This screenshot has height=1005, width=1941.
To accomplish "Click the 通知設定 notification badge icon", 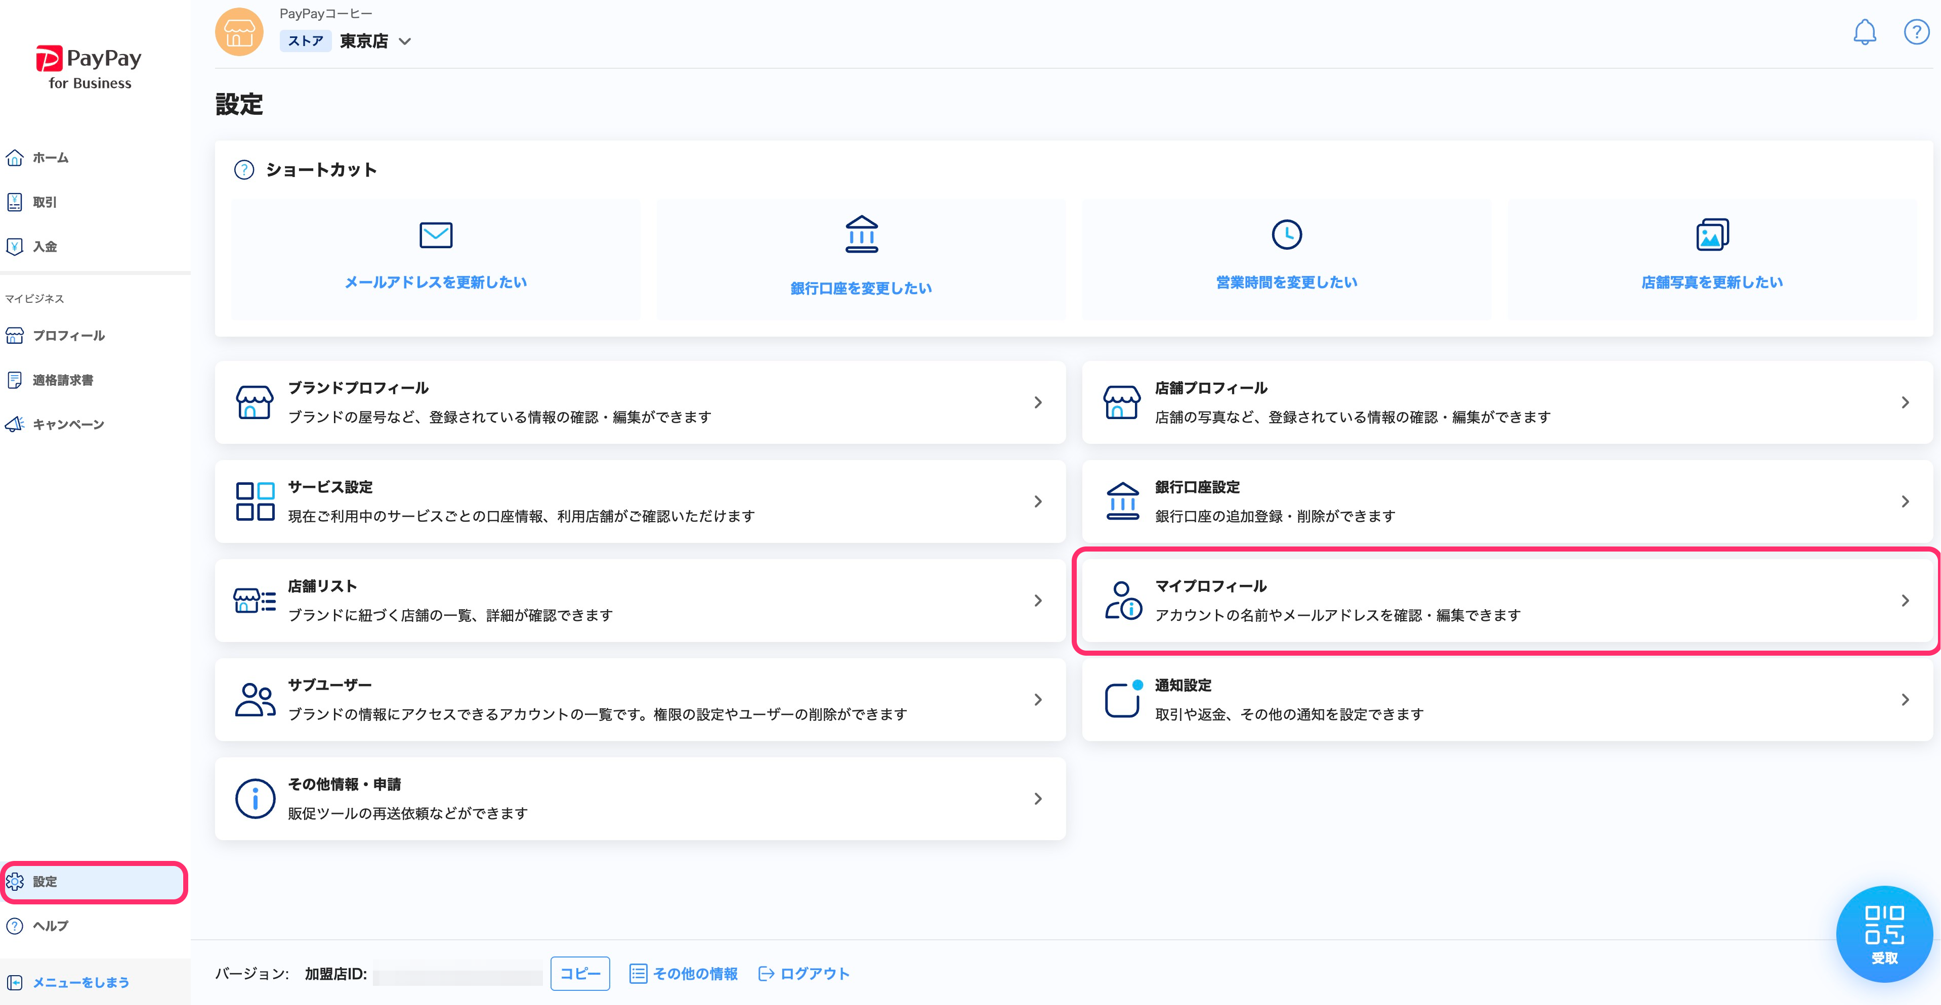I will coord(1123,698).
